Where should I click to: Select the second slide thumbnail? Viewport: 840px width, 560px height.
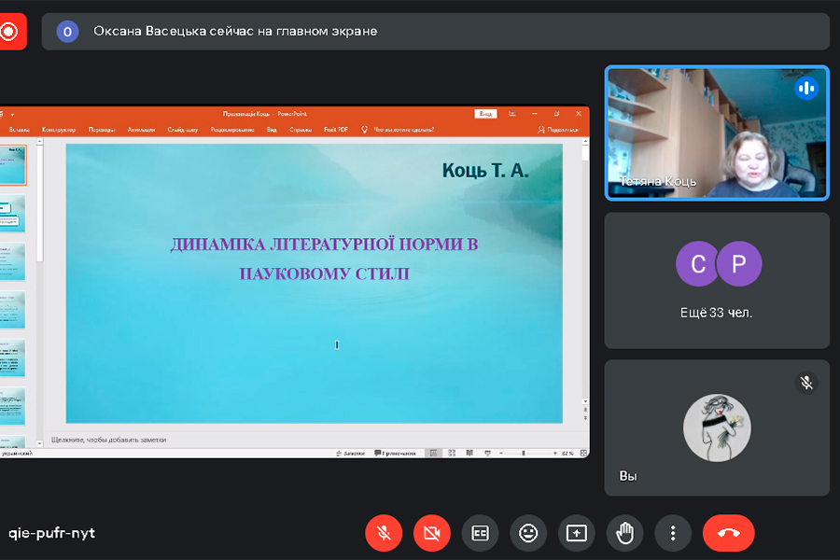click(13, 214)
